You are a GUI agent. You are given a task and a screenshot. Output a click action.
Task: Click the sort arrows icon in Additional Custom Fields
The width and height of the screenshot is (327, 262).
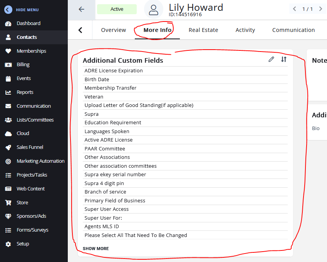click(284, 59)
